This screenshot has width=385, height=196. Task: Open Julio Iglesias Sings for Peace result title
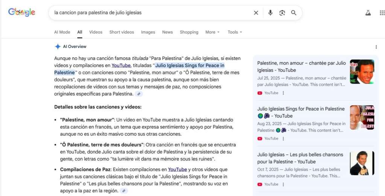click(x=301, y=112)
